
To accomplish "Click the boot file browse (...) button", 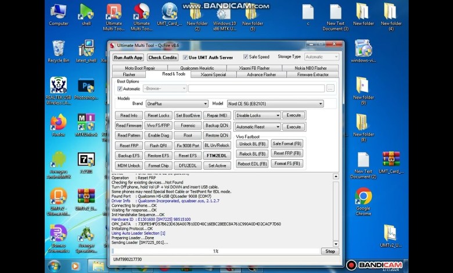I will coord(330,88).
